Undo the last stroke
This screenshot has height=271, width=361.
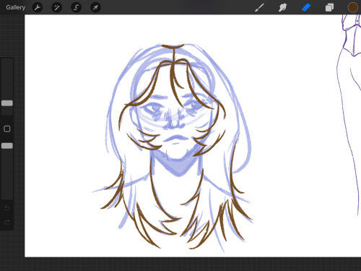(x=7, y=208)
